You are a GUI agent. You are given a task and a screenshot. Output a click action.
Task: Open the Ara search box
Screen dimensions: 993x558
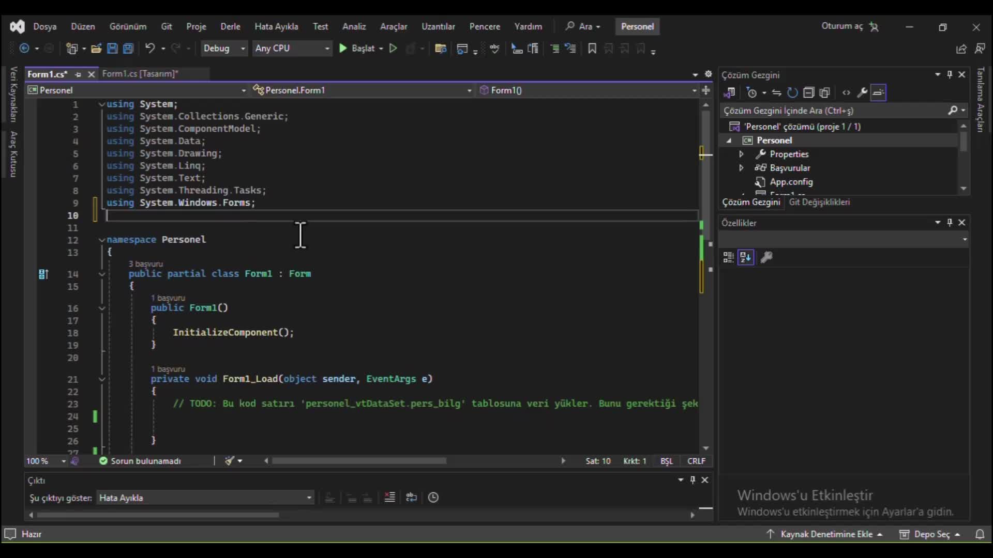point(583,26)
